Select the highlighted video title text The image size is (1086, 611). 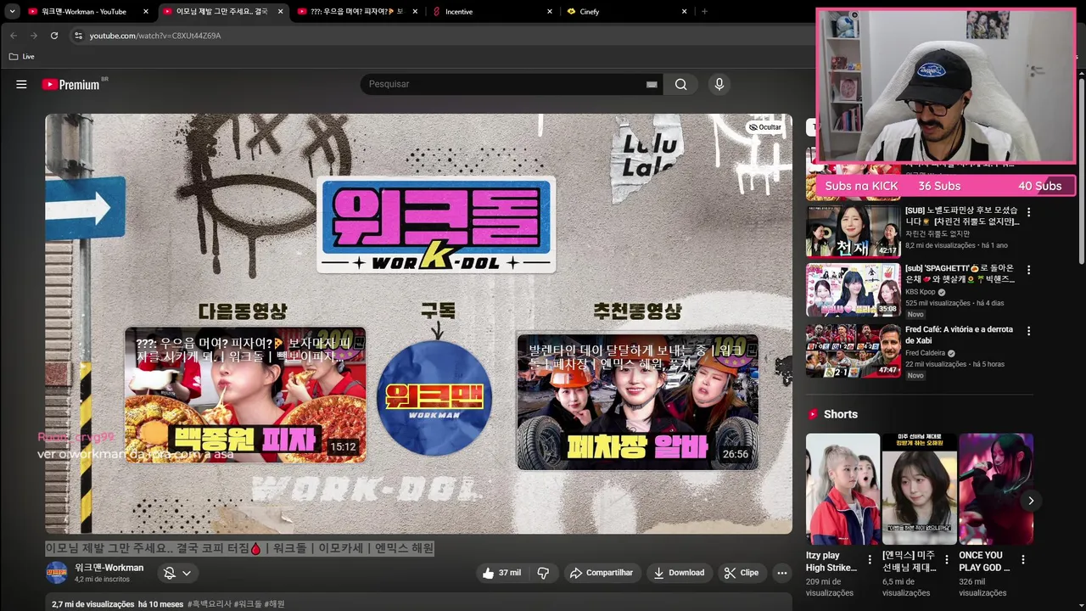(x=239, y=548)
